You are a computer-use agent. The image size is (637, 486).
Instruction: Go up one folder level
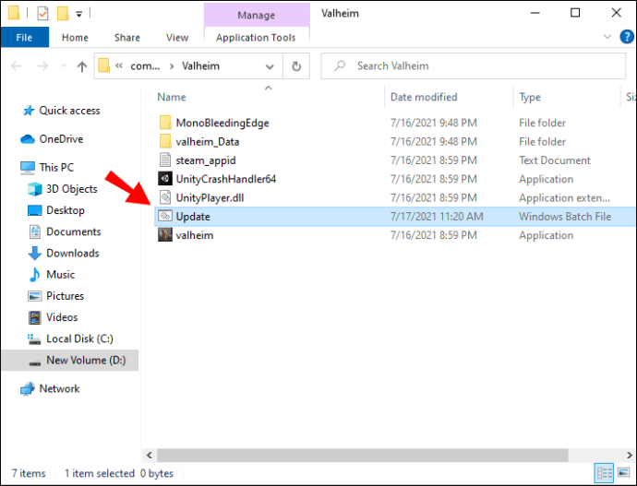pyautogui.click(x=81, y=66)
